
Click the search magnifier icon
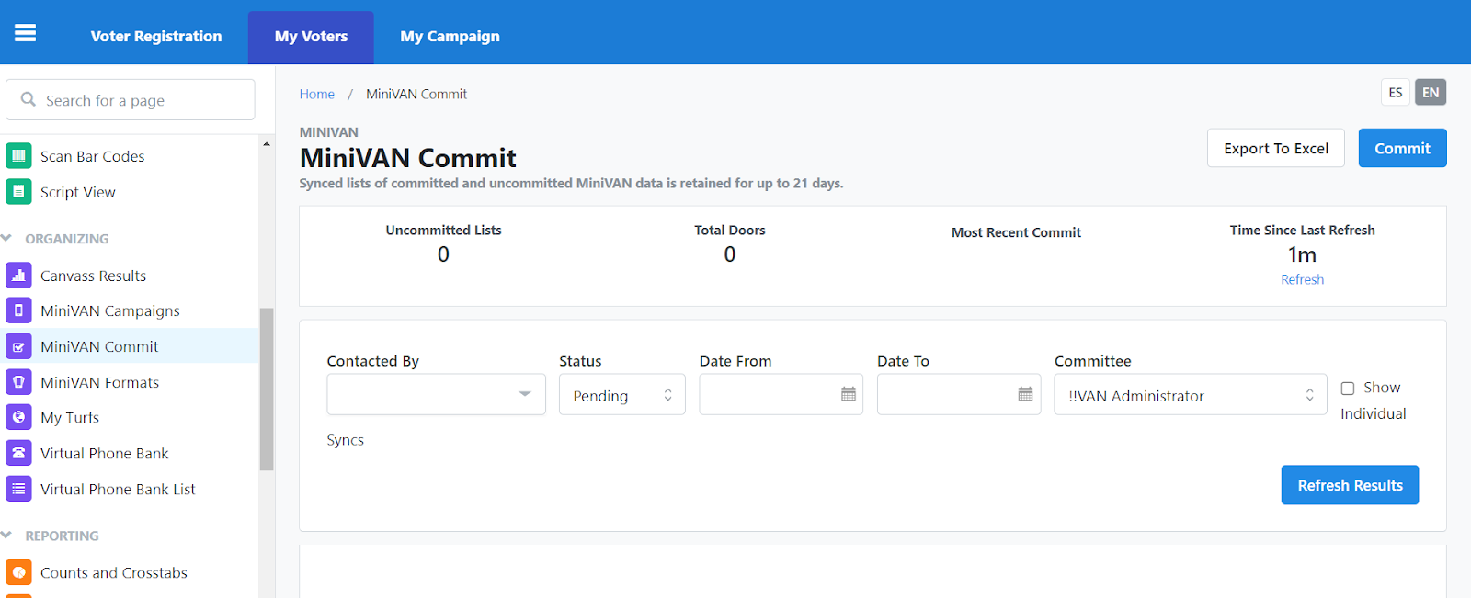pos(29,99)
